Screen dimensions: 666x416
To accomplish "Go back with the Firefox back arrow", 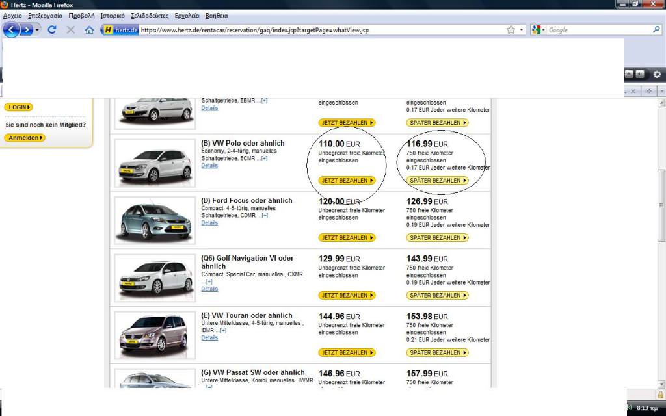I will click(x=12, y=30).
